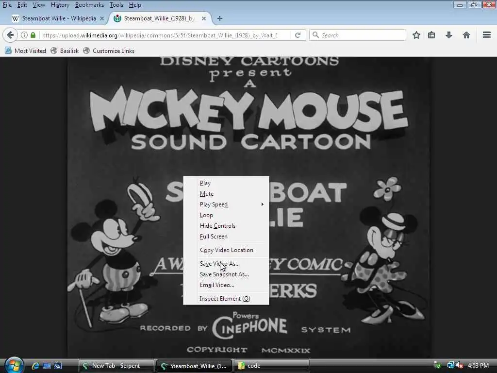Open the View menu
This screenshot has height=373, width=497.
(x=39, y=5)
